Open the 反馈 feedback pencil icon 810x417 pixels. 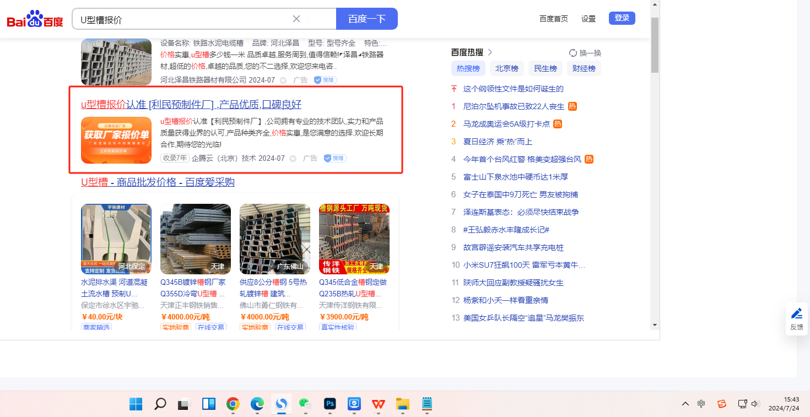click(x=796, y=314)
